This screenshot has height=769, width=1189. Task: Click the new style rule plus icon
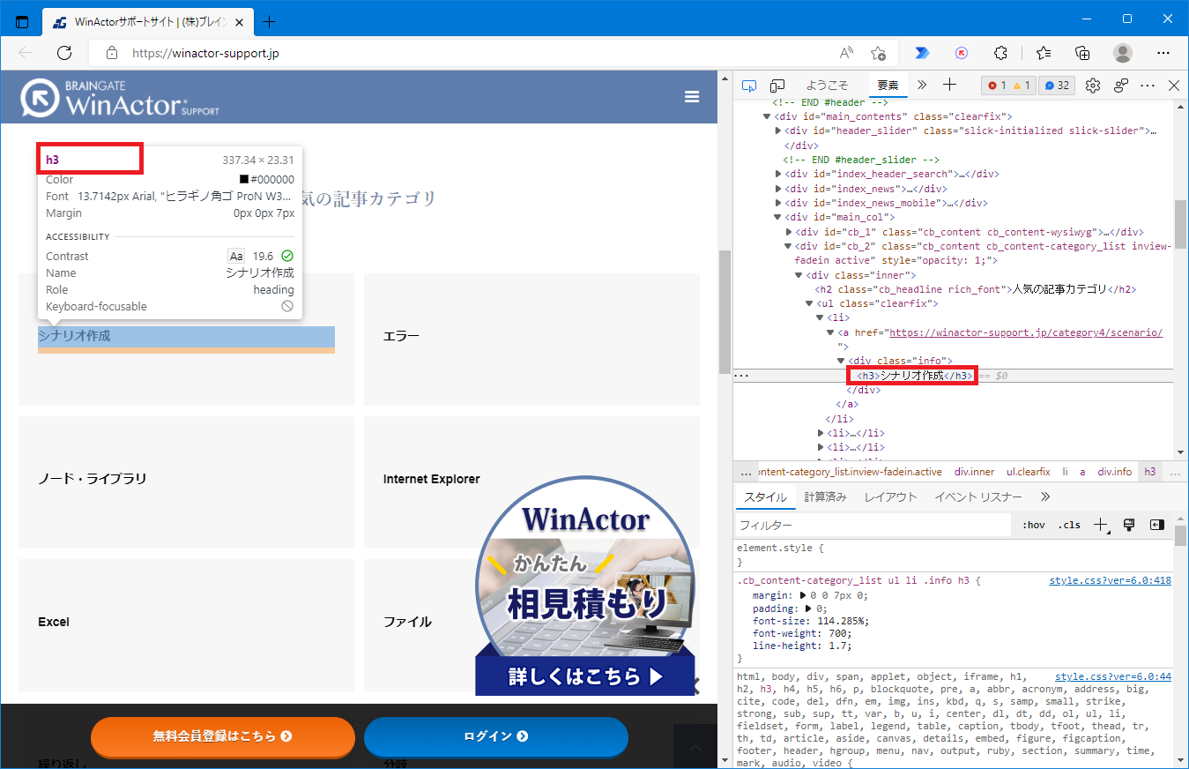tap(1100, 525)
